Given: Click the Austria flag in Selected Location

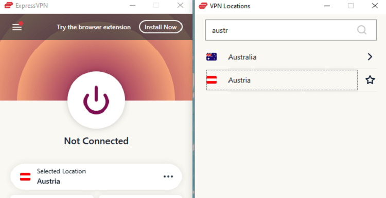Looking at the screenshot, I should [25, 176].
